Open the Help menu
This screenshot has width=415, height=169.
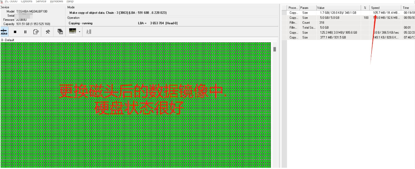point(70,1)
